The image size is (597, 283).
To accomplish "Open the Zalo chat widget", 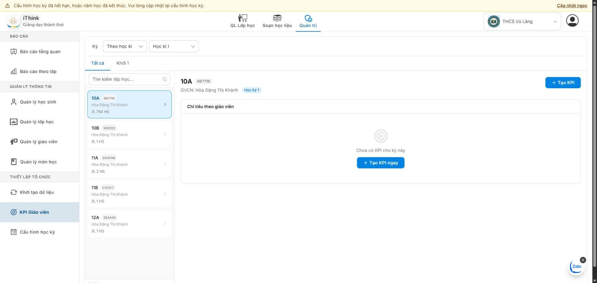I will point(576,267).
